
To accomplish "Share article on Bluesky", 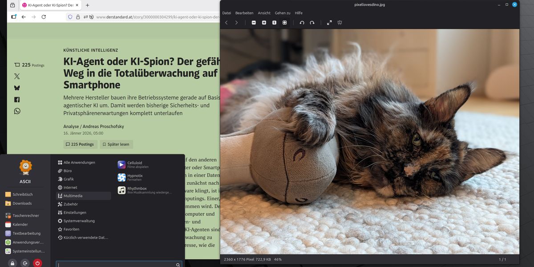I will pos(17,88).
